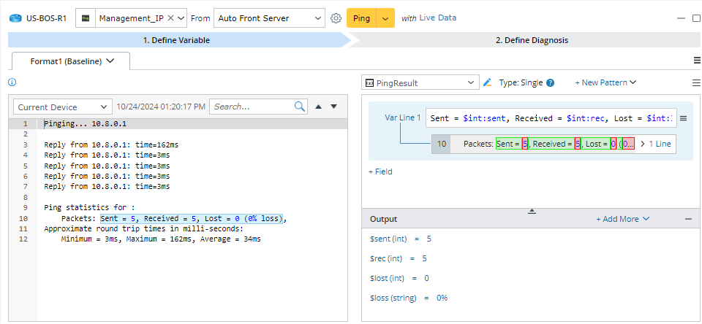Click the magnifier icon in the search box

[x=300, y=107]
